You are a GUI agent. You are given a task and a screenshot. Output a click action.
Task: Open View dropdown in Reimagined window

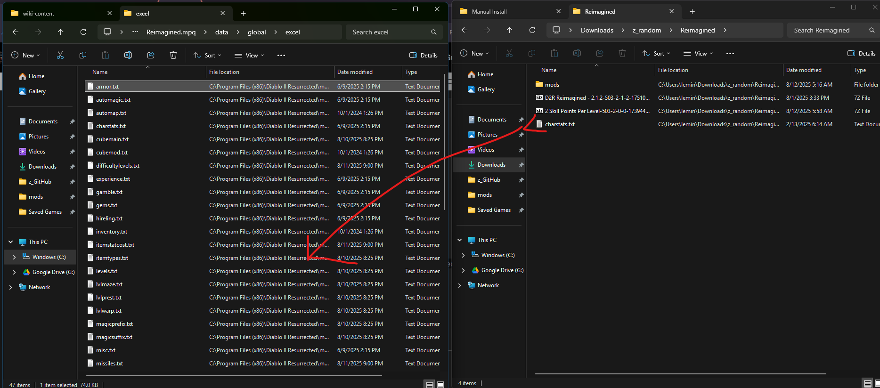pyautogui.click(x=698, y=53)
